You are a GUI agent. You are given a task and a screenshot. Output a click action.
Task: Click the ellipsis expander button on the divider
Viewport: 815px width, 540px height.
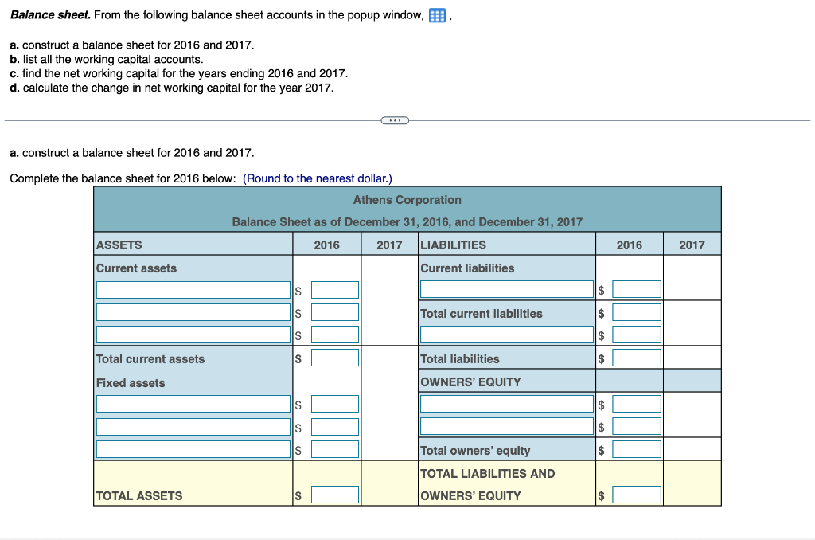point(396,120)
